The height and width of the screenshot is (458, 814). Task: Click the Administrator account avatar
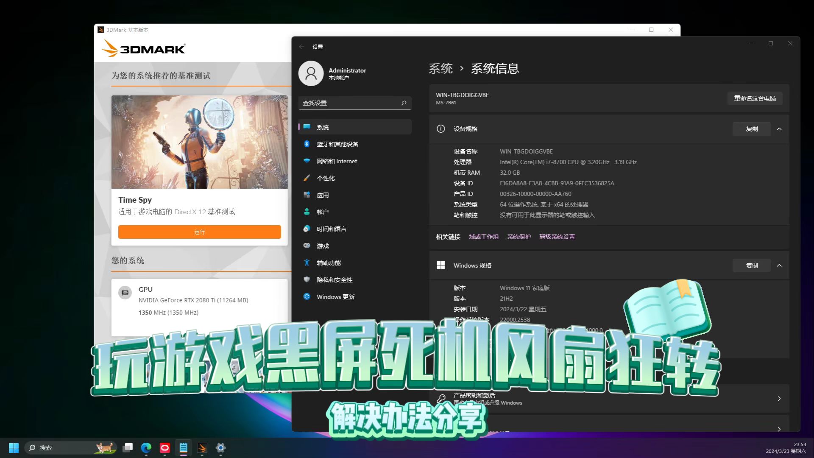point(311,73)
